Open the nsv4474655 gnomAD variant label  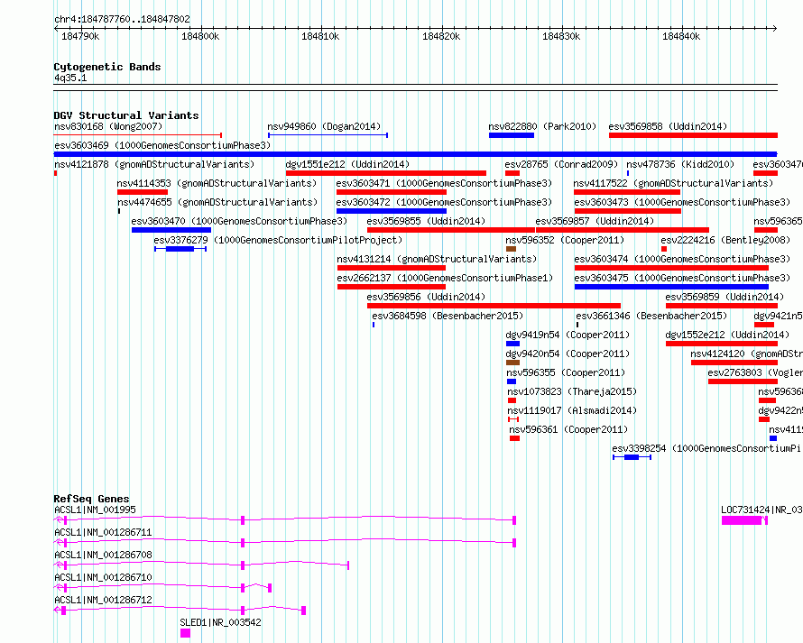pyautogui.click(x=217, y=202)
